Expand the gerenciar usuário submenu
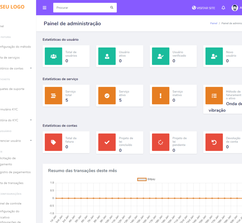242x223 pixels. (x=31, y=141)
